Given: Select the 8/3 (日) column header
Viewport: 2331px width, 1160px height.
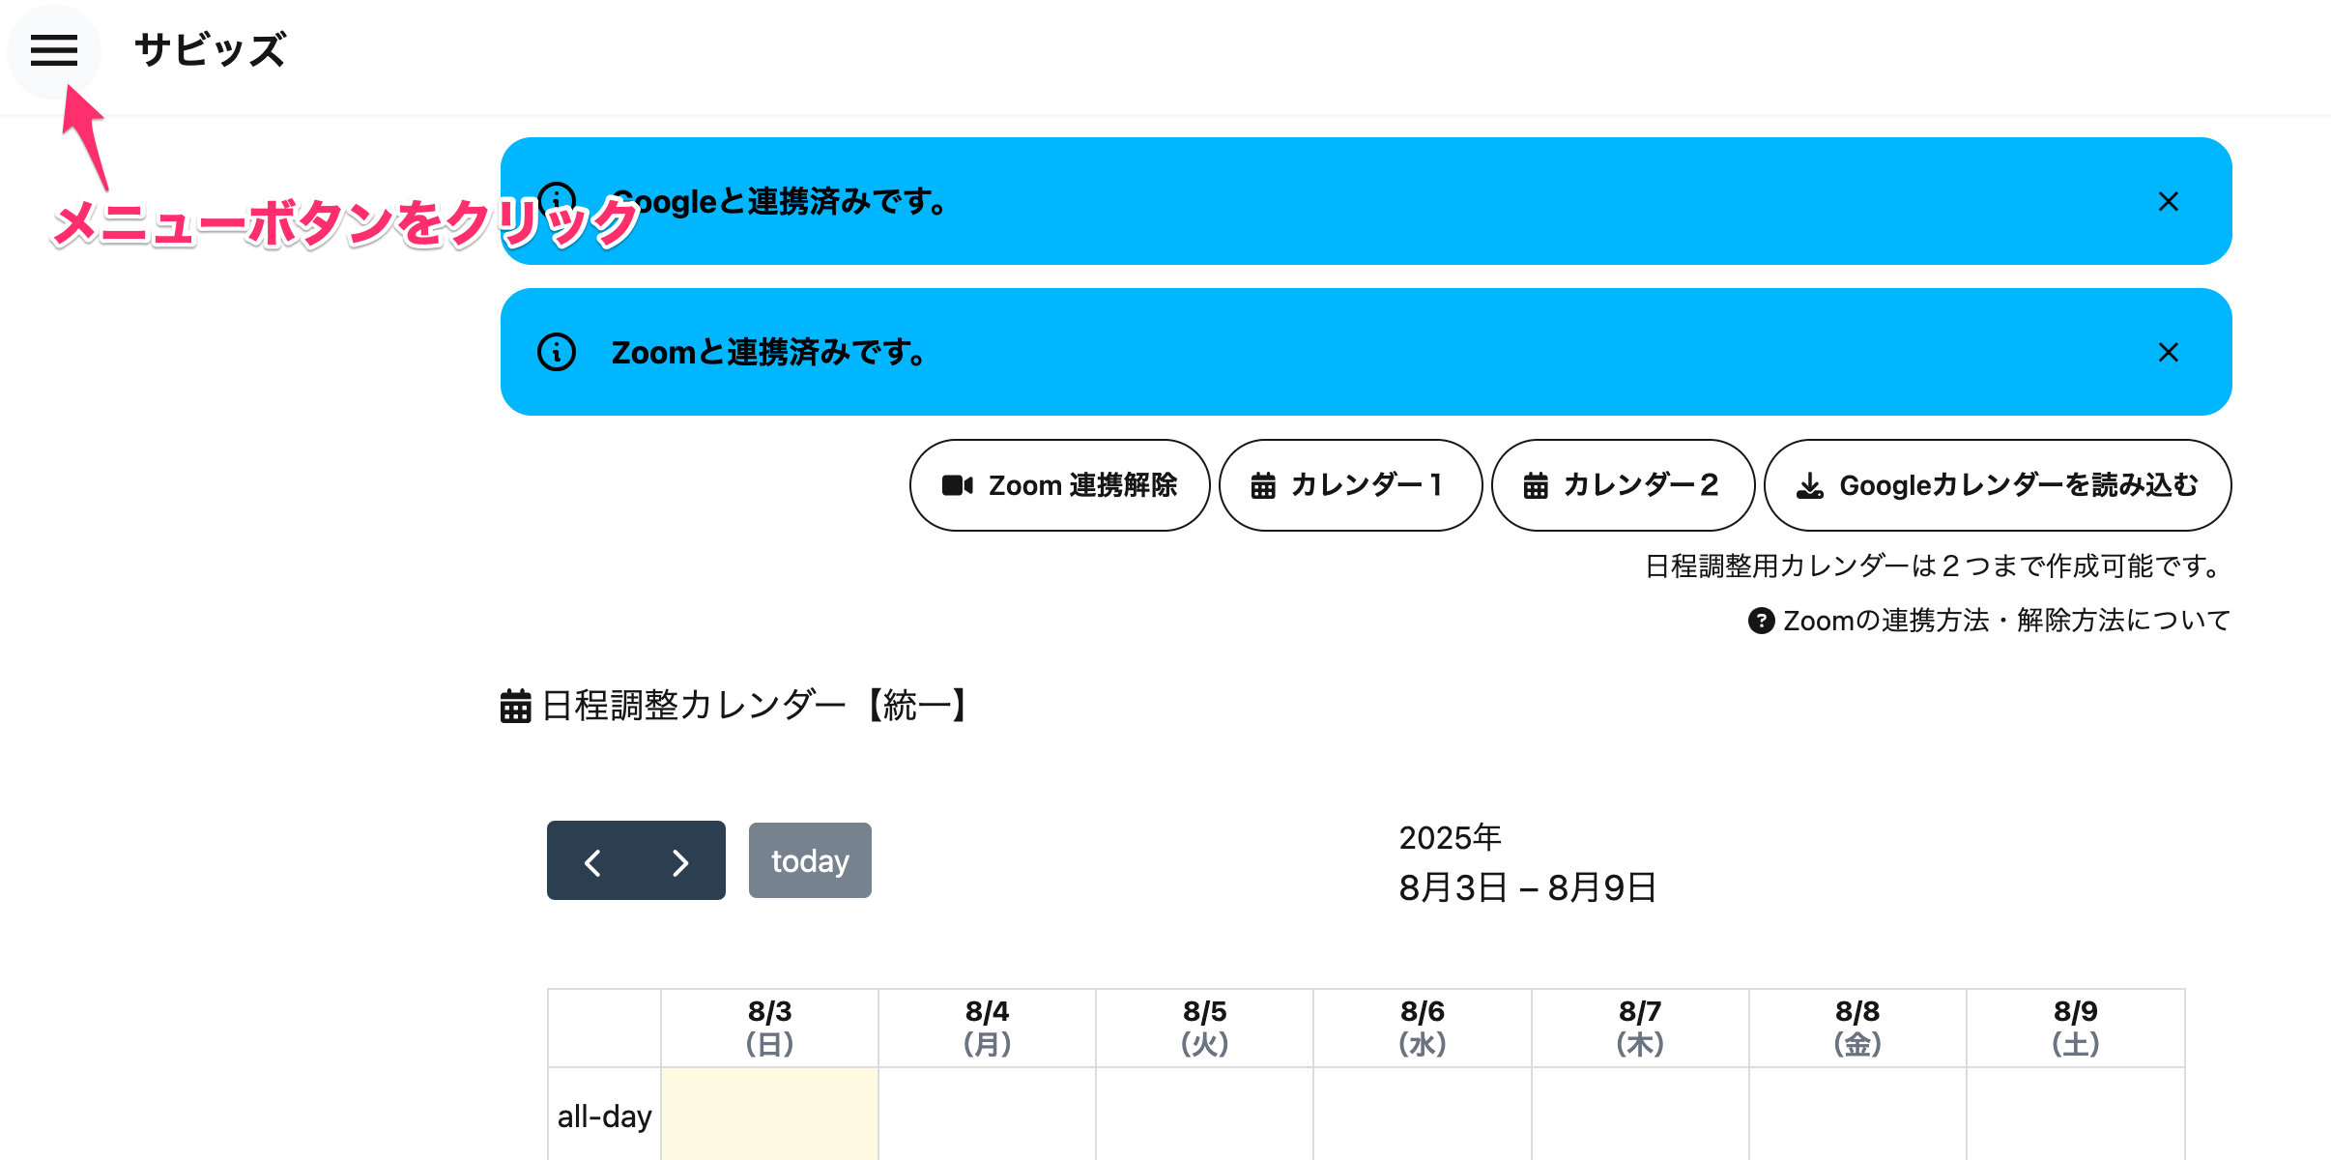Looking at the screenshot, I should pyautogui.click(x=769, y=1028).
